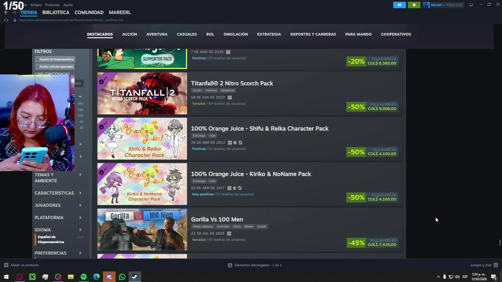The width and height of the screenshot is (502, 282).
Task: Select the Casuales category tab
Action: coord(187,34)
